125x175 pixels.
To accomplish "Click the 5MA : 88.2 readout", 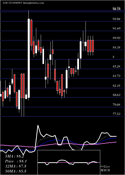I will 14,156.
